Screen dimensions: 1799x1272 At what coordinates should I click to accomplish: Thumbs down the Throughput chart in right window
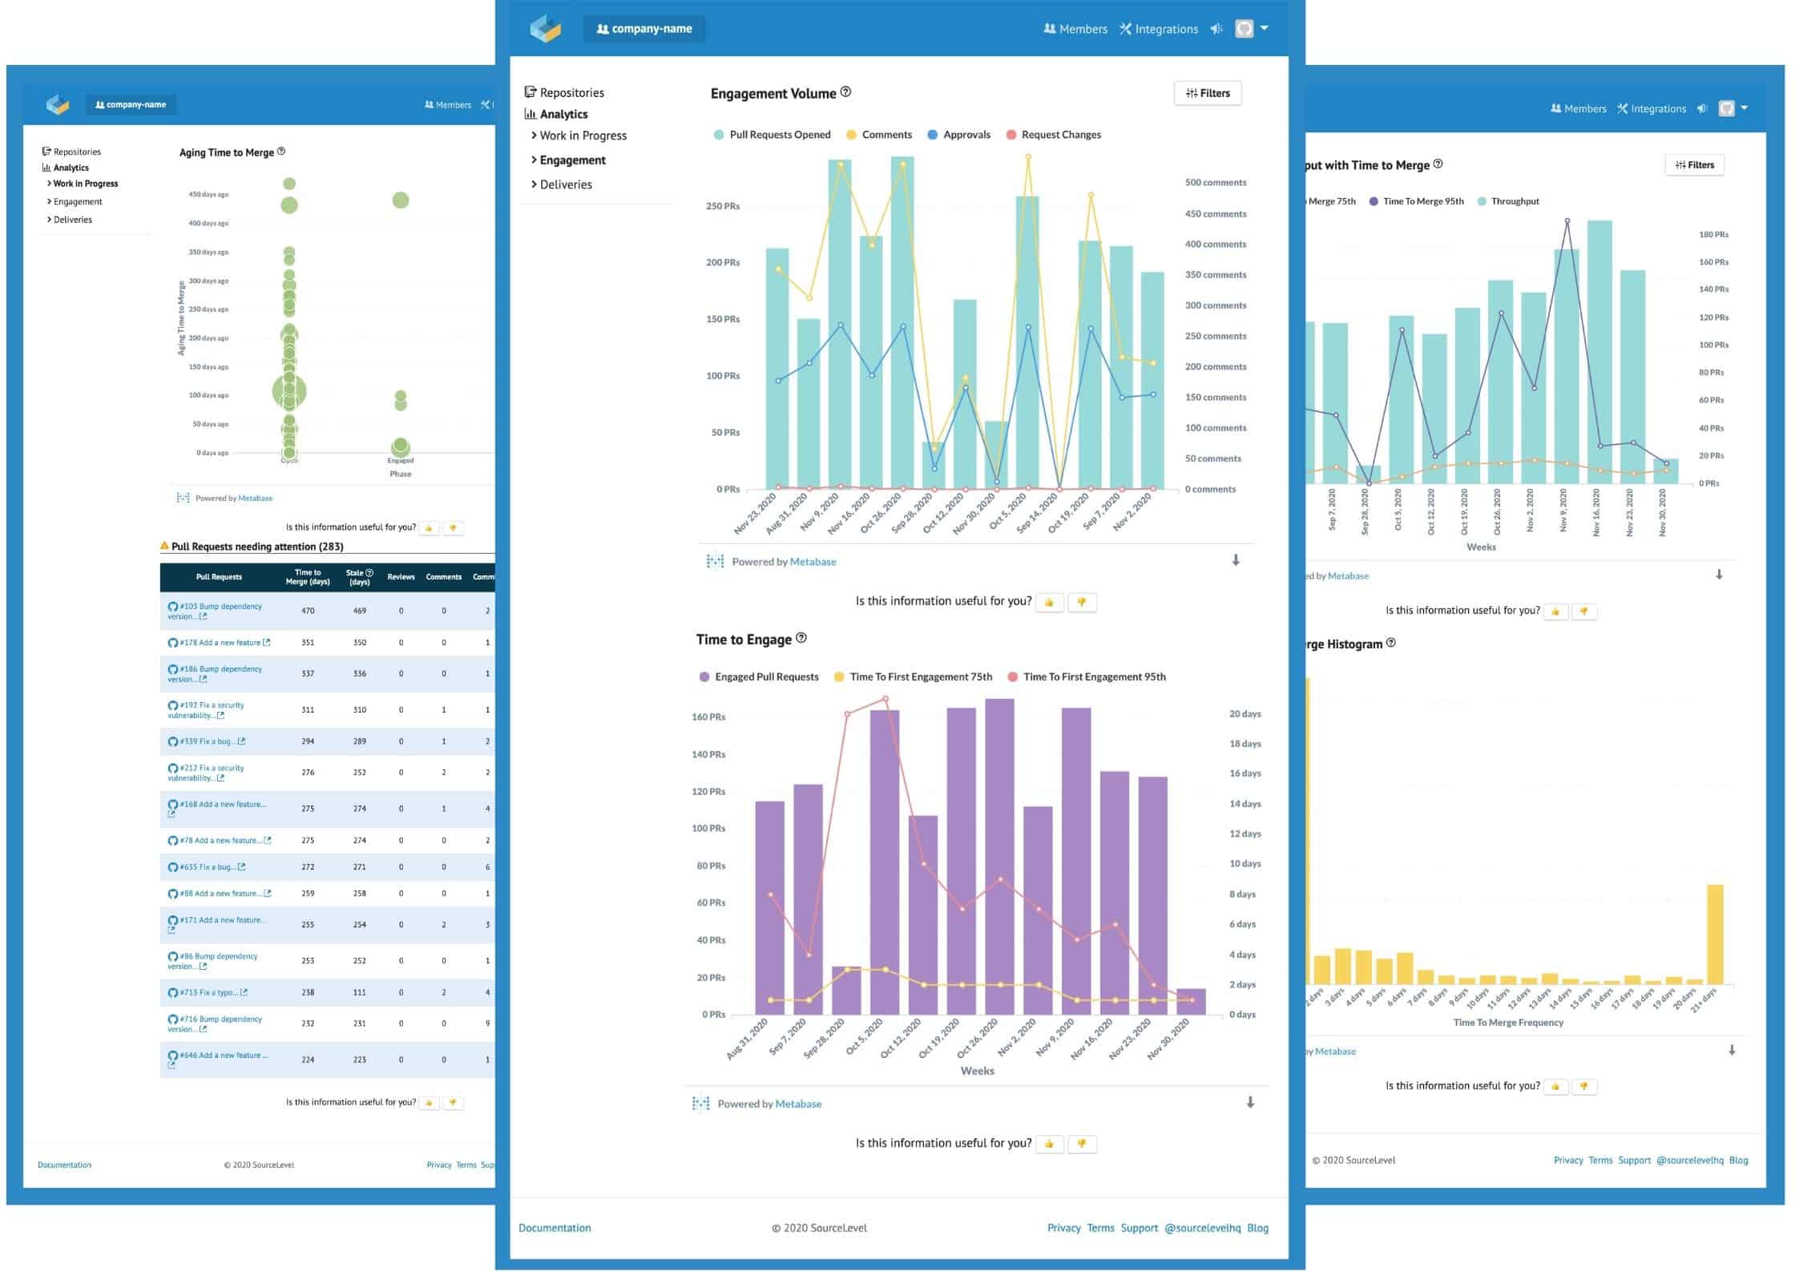click(1584, 612)
